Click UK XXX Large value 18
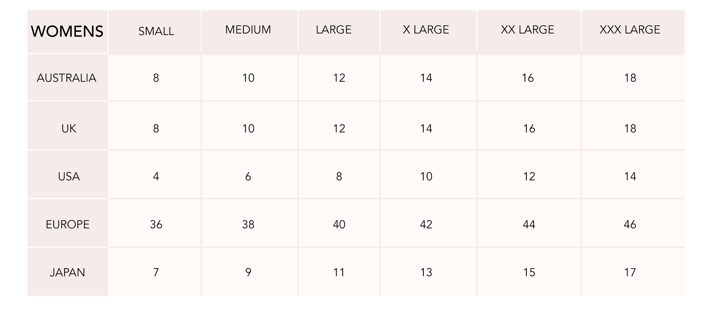Viewport: 712px width, 317px height. click(630, 128)
